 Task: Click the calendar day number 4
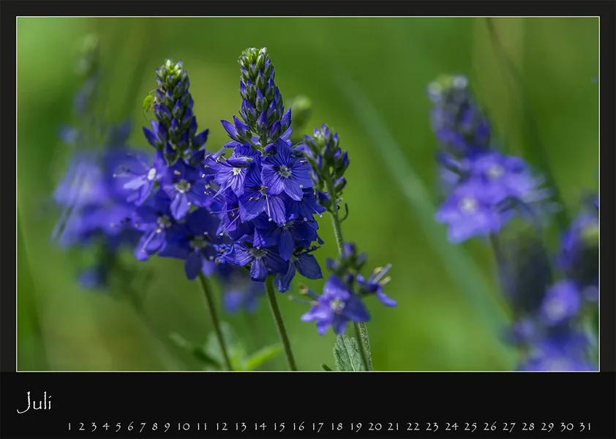tap(105, 427)
